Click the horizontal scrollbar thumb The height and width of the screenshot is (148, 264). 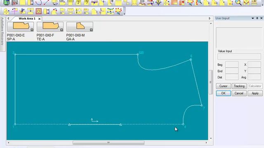click(108, 143)
